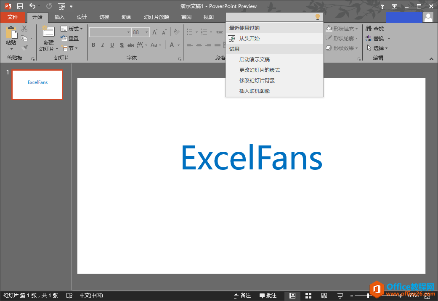Toggle italic formatting
The width and height of the screenshot is (438, 301).
tap(103, 45)
